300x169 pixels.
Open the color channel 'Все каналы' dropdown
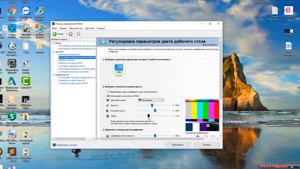coord(151,100)
